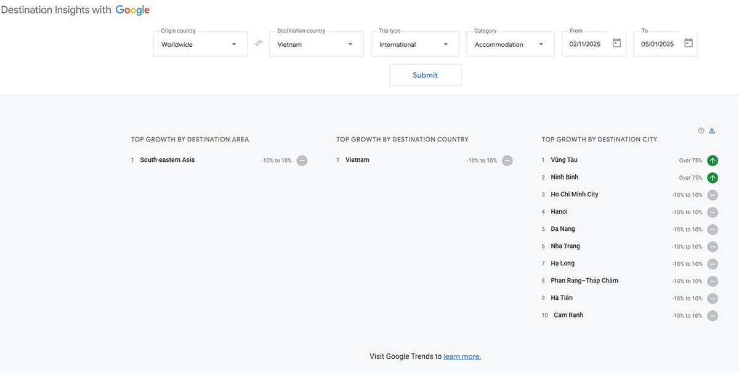The width and height of the screenshot is (739, 373).
Task: Select the Vietnam name in the country list
Action: pos(357,160)
